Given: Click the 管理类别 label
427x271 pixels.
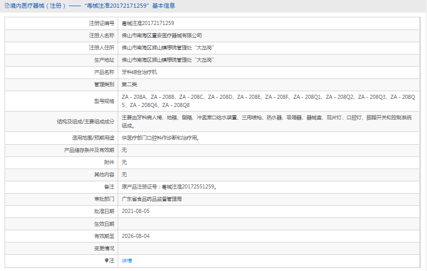Looking at the screenshot, I should click(x=104, y=85).
